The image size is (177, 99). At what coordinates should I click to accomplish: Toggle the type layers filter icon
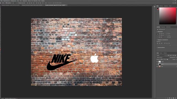click(x=172, y=56)
